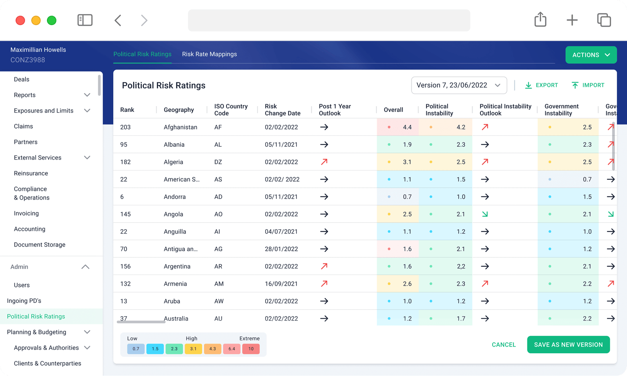Expand Exposures and Limits chevron

87,111
